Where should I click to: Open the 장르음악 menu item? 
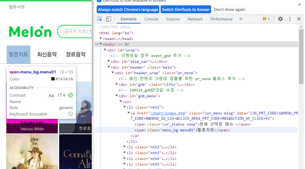76,54
